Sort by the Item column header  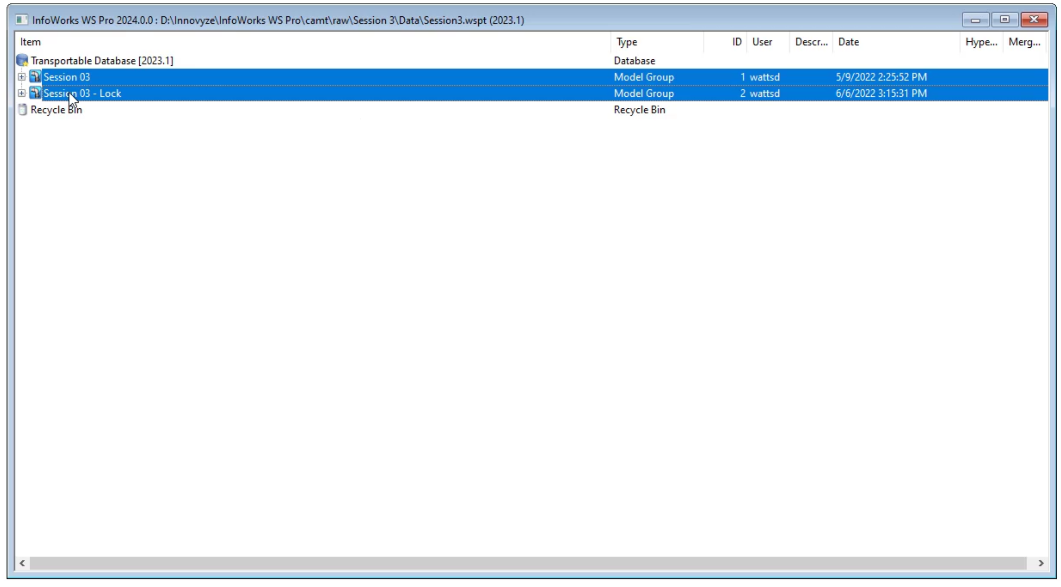313,42
